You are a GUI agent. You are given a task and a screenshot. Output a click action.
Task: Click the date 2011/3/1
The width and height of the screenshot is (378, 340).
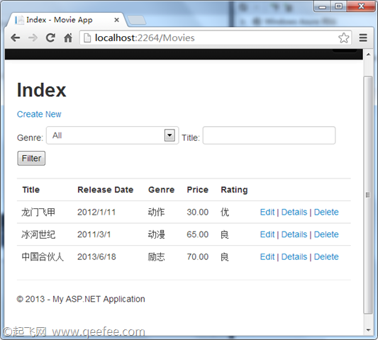(x=94, y=234)
